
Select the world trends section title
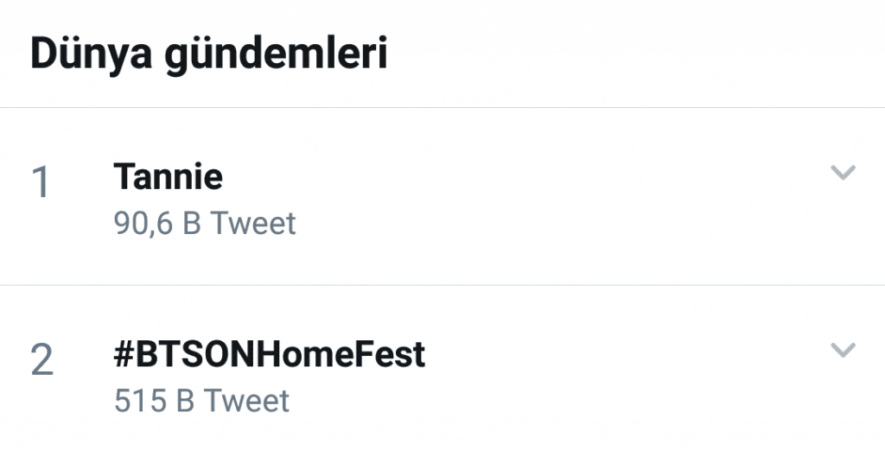208,54
